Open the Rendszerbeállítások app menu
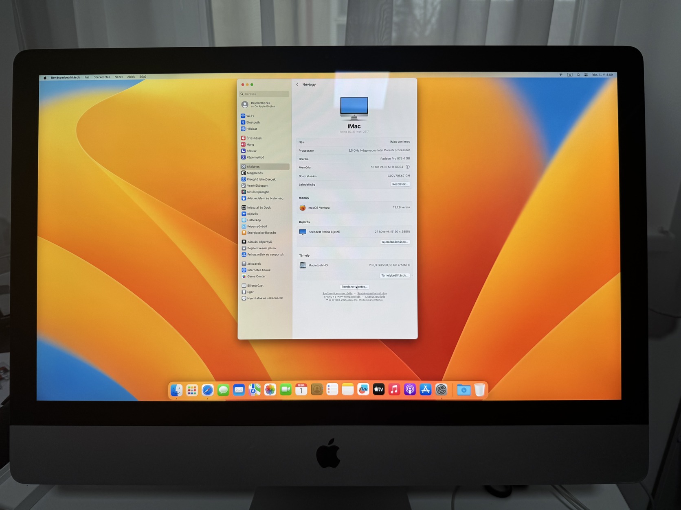681x510 pixels. tap(65, 78)
